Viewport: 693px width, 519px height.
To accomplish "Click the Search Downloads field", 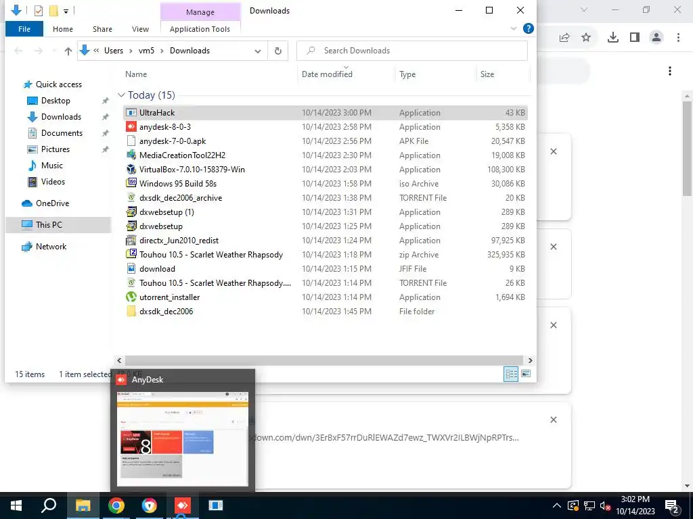I will pos(412,51).
